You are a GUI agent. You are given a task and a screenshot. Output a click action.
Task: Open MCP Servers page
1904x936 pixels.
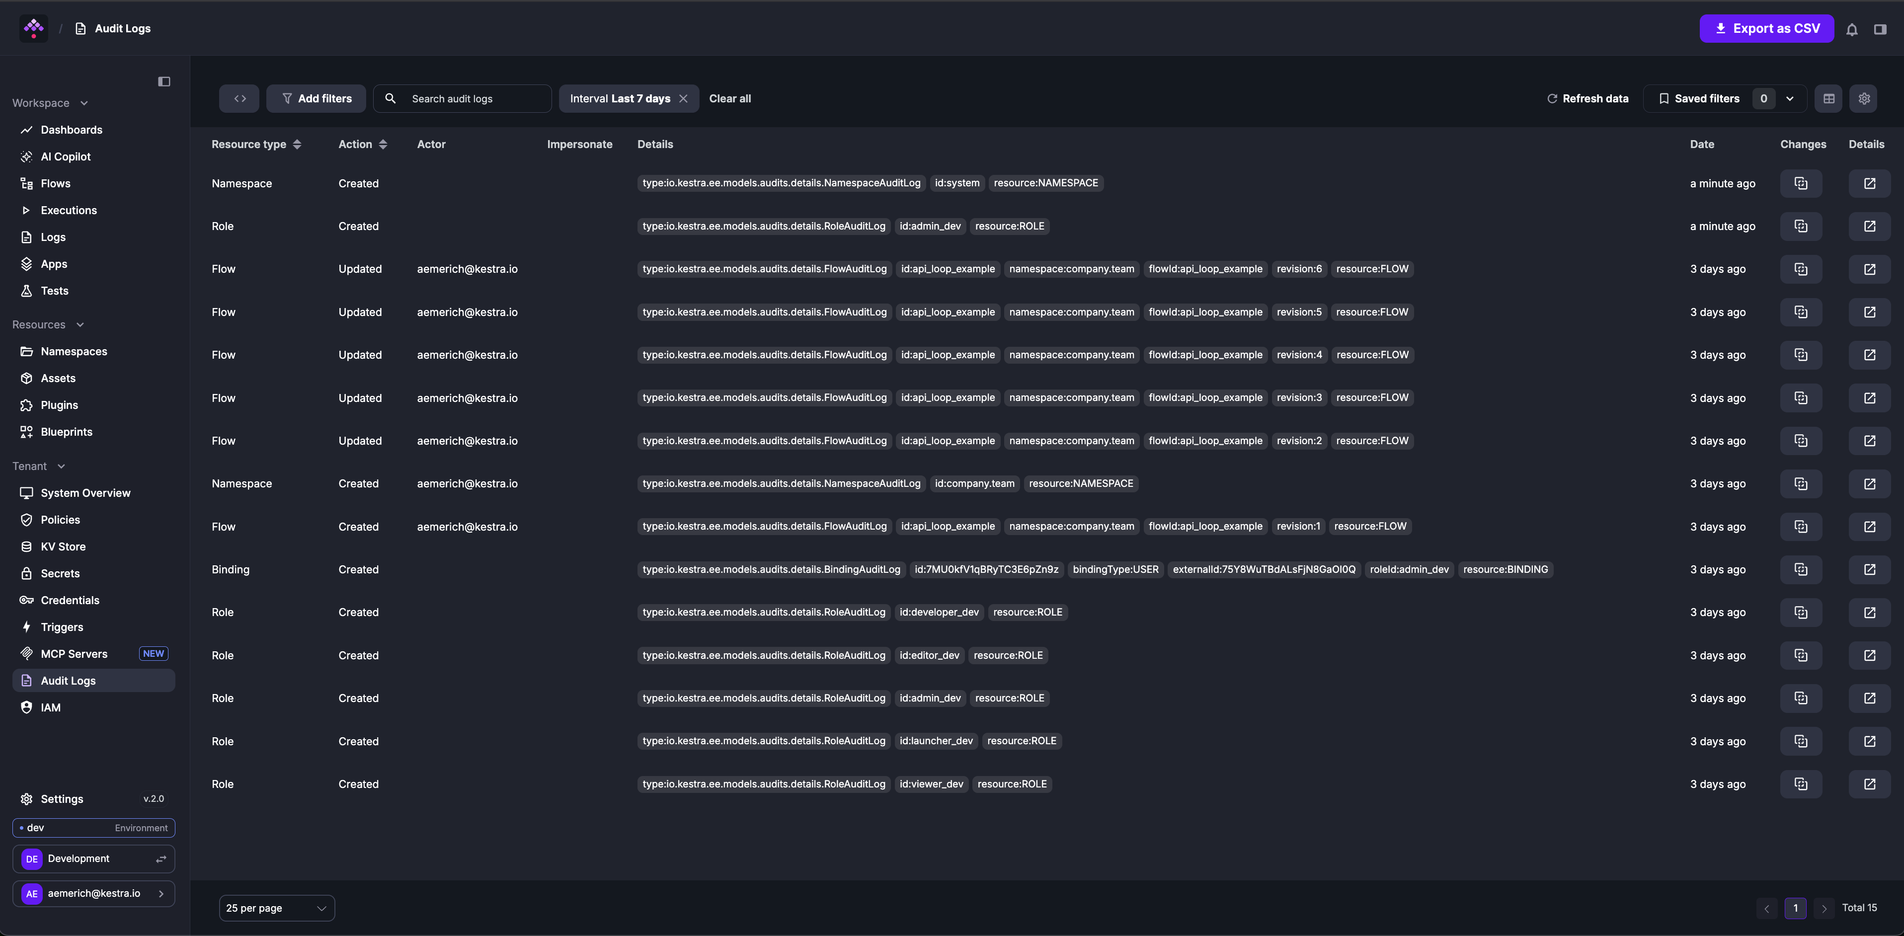(x=94, y=654)
